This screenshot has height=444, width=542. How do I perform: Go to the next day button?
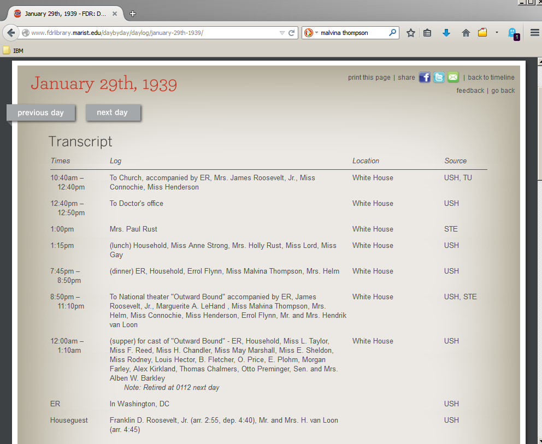[x=113, y=113]
